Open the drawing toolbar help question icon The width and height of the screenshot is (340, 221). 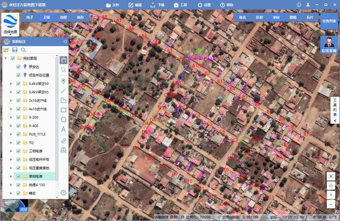[x=63, y=192]
